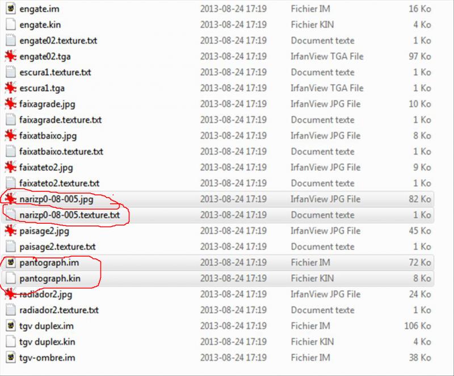Image resolution: width=454 pixels, height=376 pixels.
Task: Click the IrfanView icon of radiador2.jpg
Action: 10,294
